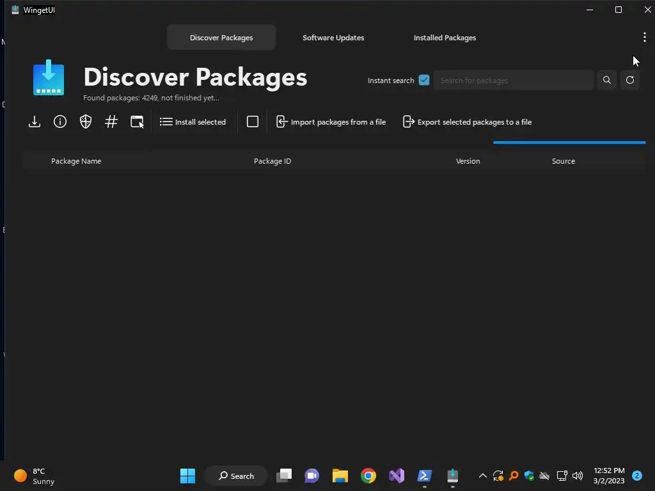Open the clock and date 12:52 PM
This screenshot has height=491, width=655.
[609, 476]
